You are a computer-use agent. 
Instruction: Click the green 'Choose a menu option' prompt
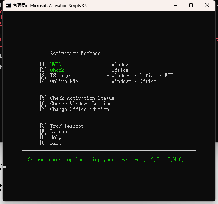[x=109, y=160]
